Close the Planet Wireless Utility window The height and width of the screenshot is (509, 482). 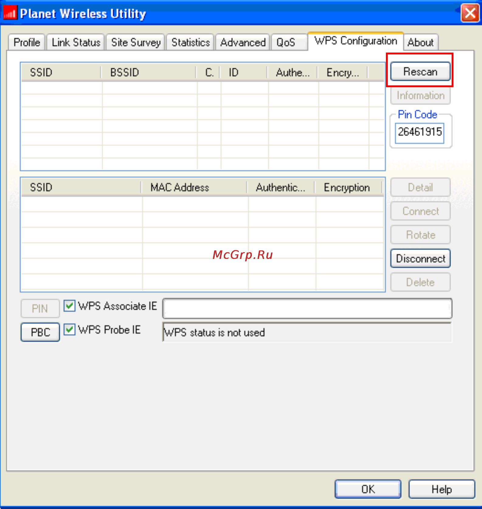click(x=470, y=13)
